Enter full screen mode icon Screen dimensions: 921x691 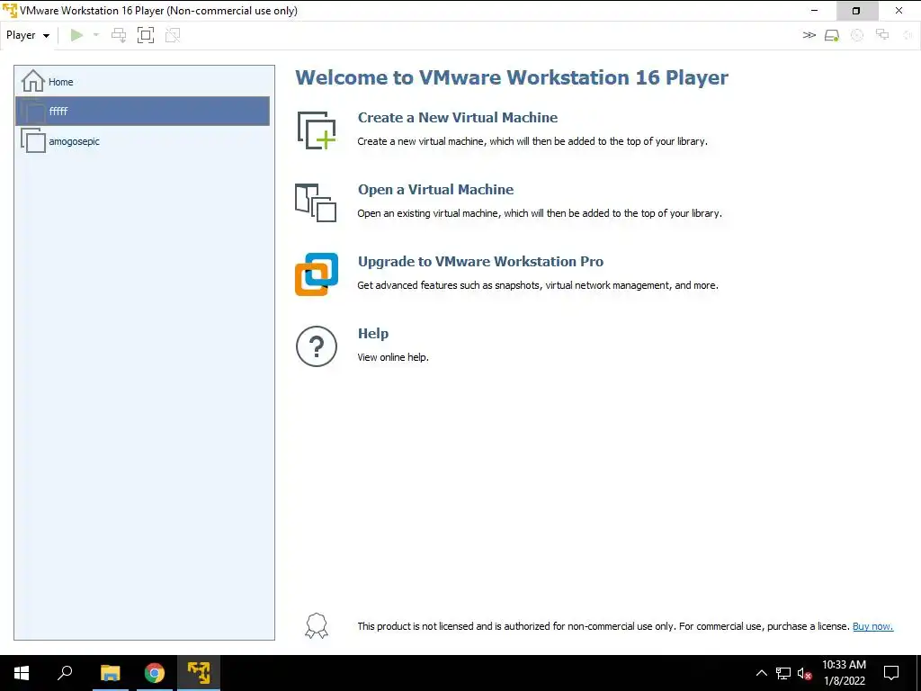pyautogui.click(x=146, y=35)
